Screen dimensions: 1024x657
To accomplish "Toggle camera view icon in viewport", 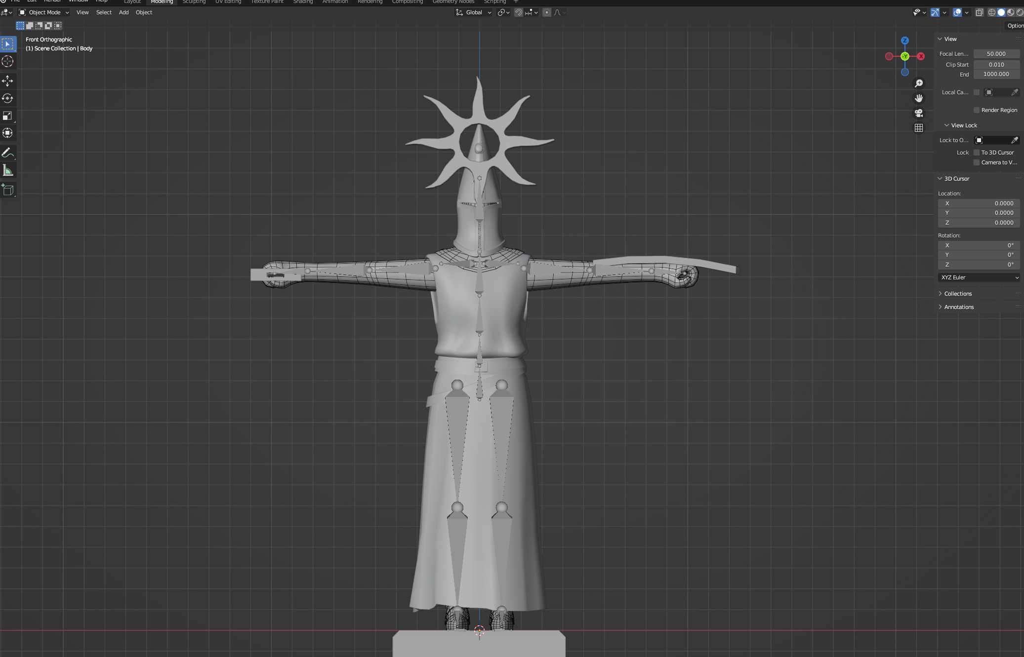I will point(919,113).
